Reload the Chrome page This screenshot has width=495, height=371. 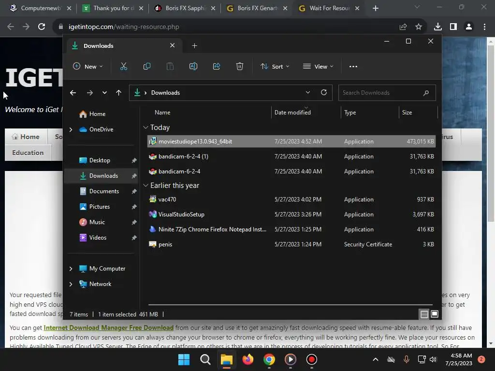coord(42,27)
